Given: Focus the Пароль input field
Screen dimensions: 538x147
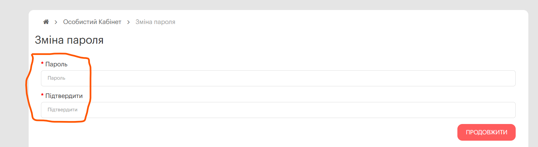Looking at the screenshot, I should pyautogui.click(x=278, y=78).
